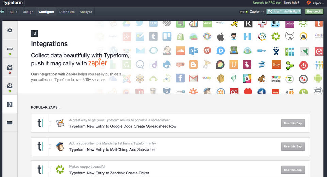327x177 pixels.
Task: Select the eBay logo icon
Action: 207,77
